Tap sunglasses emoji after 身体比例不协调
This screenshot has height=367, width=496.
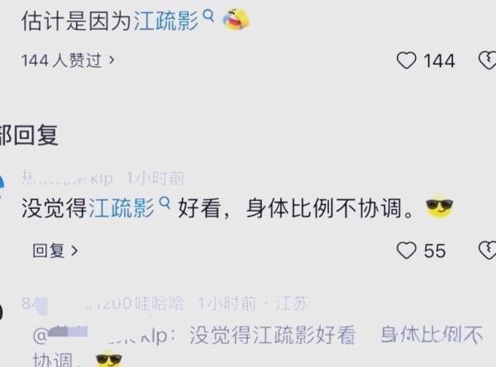tap(440, 207)
